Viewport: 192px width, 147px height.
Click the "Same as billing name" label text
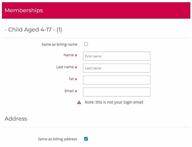click(59, 44)
